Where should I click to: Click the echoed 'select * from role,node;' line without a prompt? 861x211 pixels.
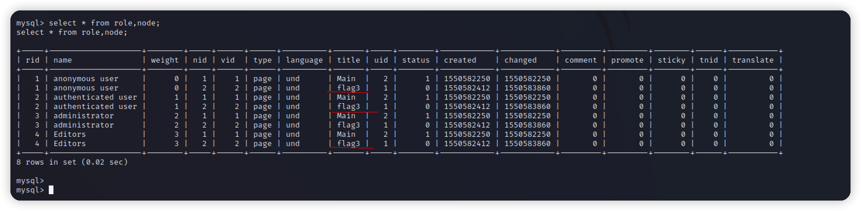pyautogui.click(x=72, y=32)
